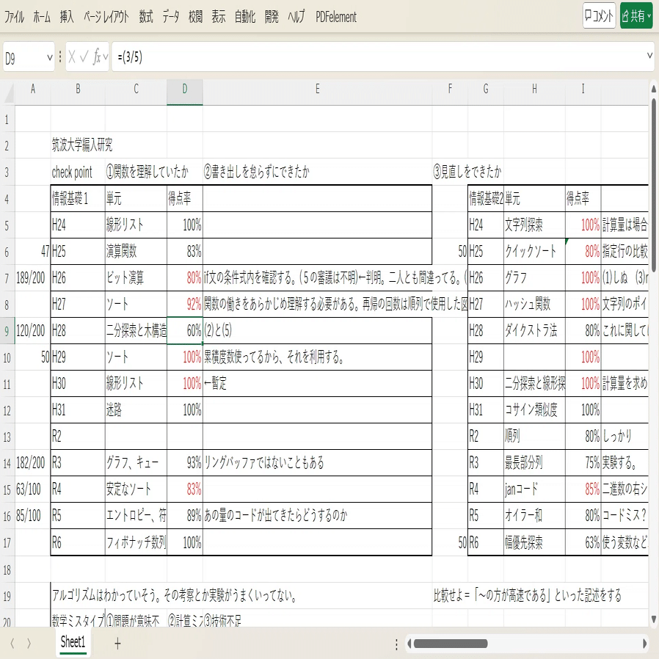The height and width of the screenshot is (659, 659).
Task: Expand the formula bar with its chevron
Action: (649, 56)
